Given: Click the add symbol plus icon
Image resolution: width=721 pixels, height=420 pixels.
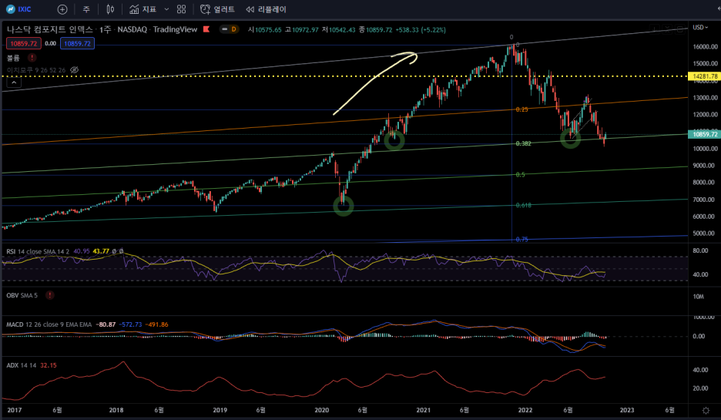Looking at the screenshot, I should [62, 9].
